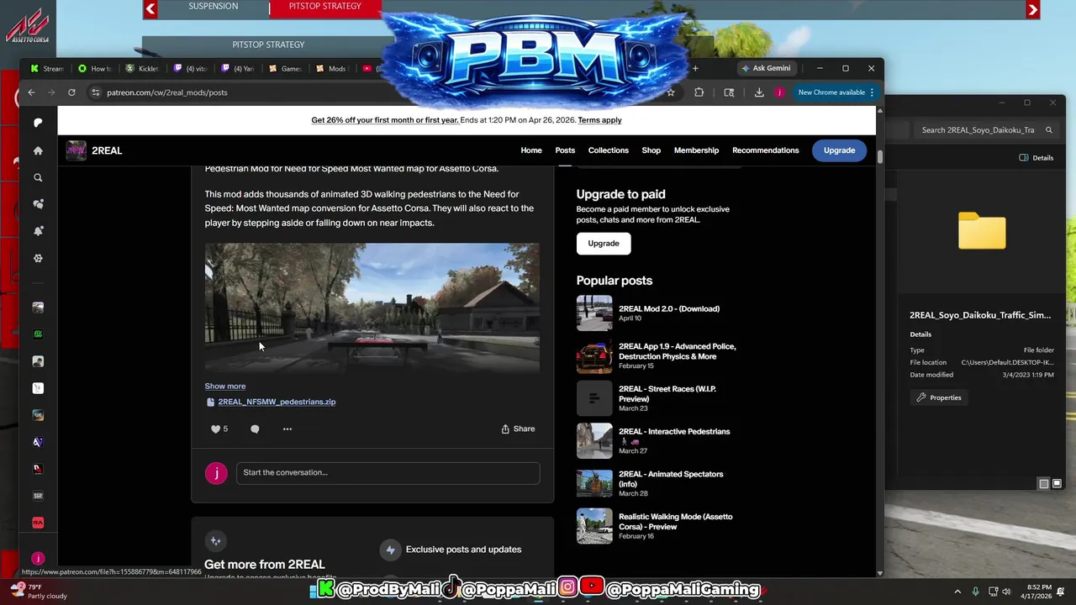Reload the Patreon page

pos(71,92)
